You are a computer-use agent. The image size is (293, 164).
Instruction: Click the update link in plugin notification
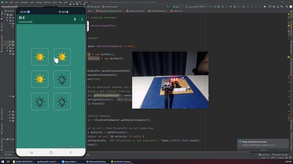click(272, 145)
